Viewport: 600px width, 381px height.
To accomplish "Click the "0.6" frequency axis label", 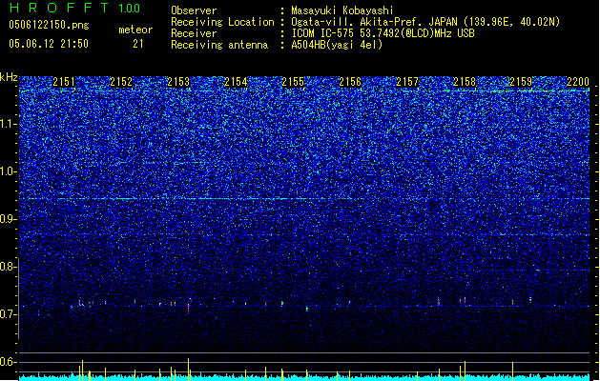I will pyautogui.click(x=9, y=362).
